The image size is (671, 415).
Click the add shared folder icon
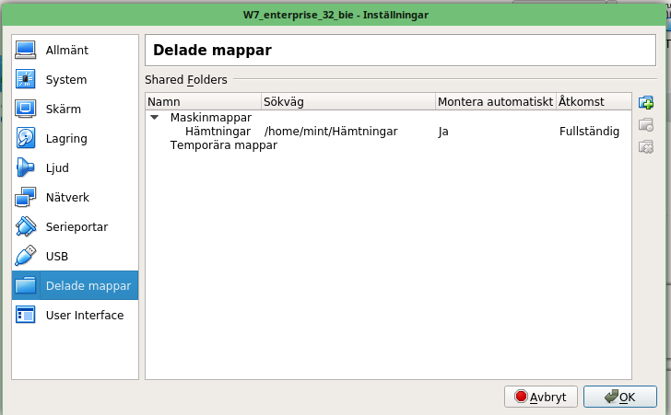pos(646,102)
